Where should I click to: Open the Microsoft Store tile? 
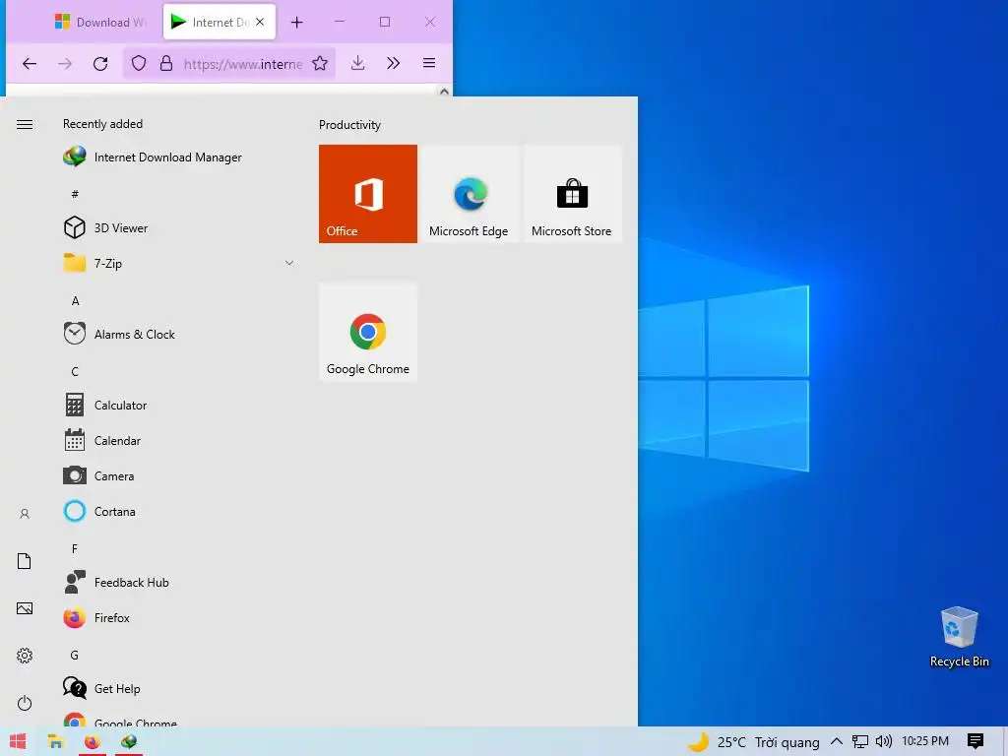(572, 194)
